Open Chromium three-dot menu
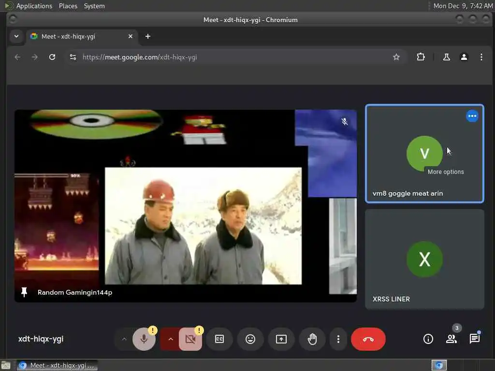The image size is (495, 371). [481, 57]
